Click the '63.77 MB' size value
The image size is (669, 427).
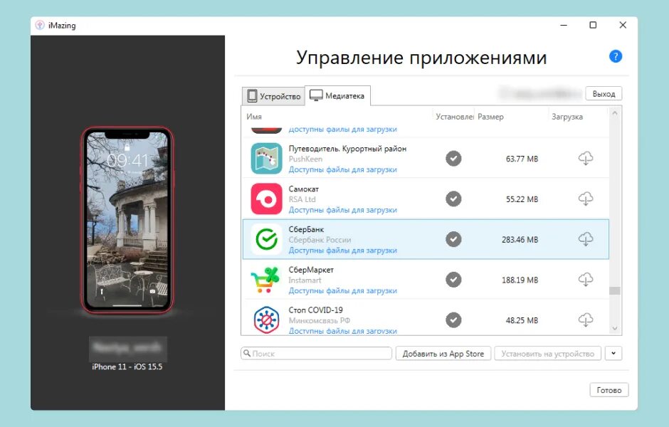(x=522, y=159)
